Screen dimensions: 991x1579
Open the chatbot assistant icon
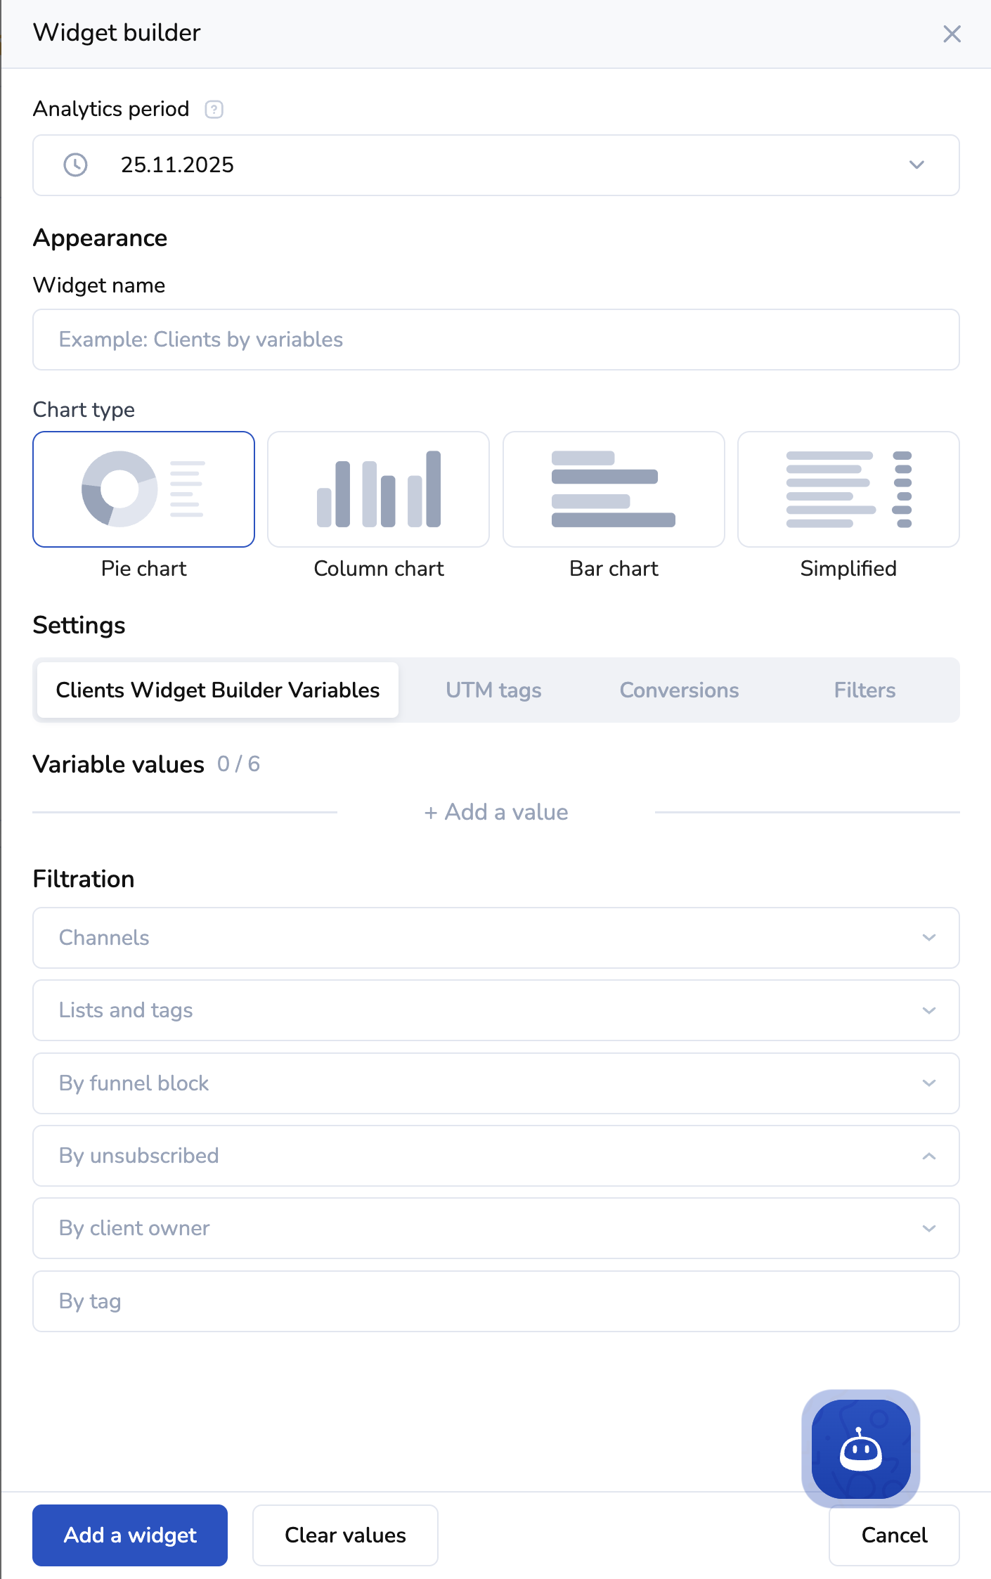(x=860, y=1448)
